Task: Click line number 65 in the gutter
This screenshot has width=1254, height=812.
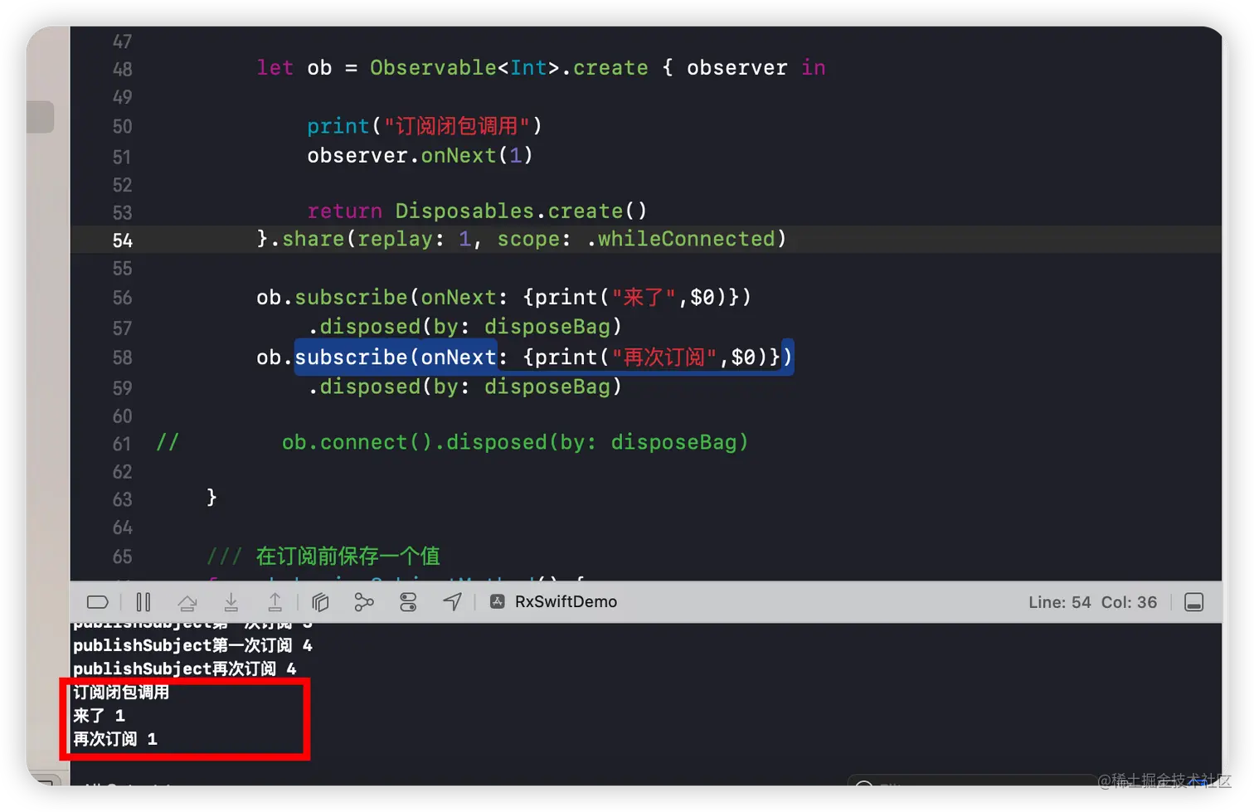Action: pos(123,557)
